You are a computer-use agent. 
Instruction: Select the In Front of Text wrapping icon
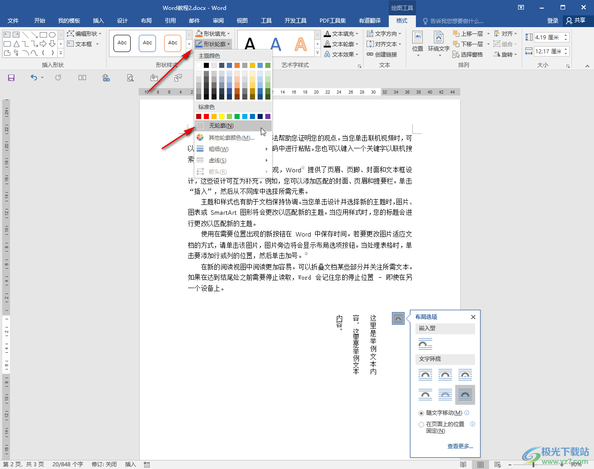tap(465, 394)
